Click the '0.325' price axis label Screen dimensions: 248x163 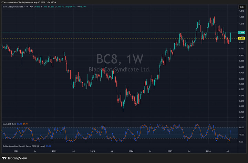point(241,84)
